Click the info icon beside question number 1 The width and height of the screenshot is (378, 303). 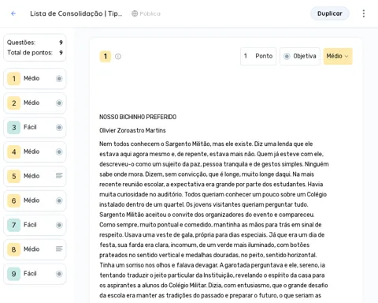tap(118, 56)
